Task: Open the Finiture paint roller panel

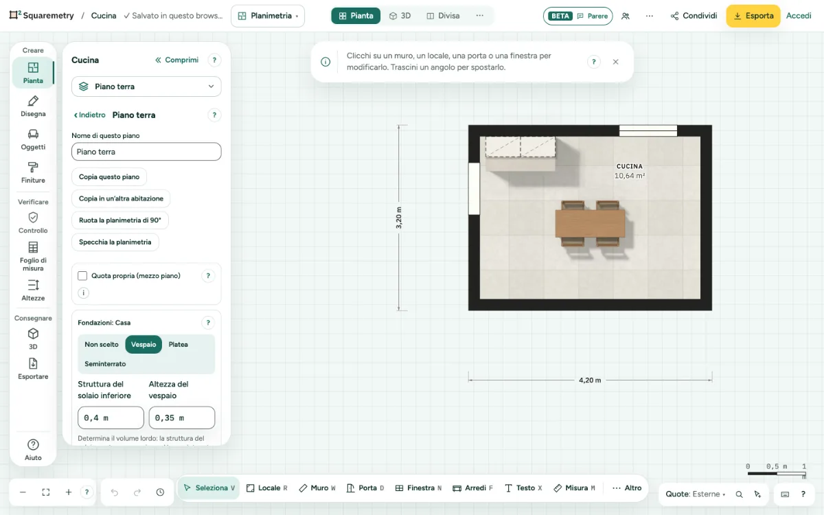Action: point(33,172)
